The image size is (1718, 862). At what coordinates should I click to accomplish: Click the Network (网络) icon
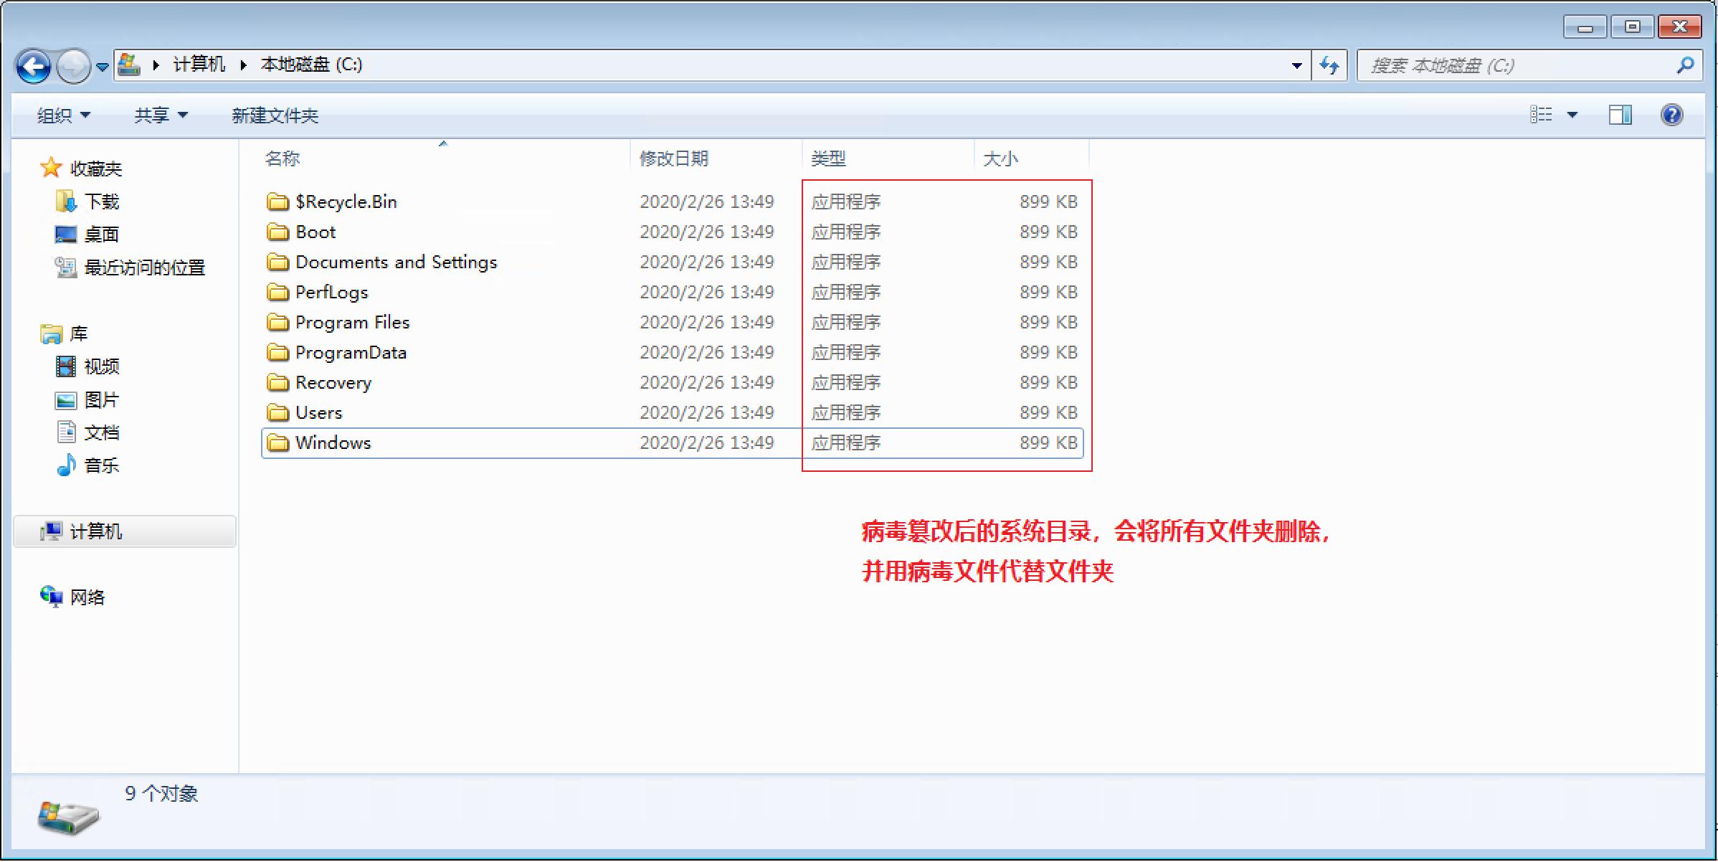(x=52, y=597)
